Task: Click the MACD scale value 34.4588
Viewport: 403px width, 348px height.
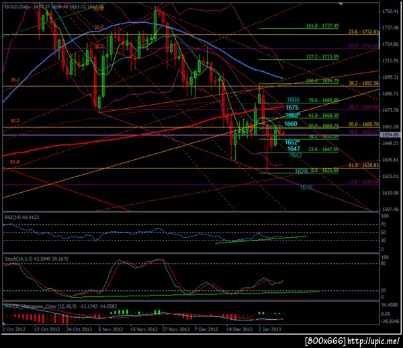Action: click(390, 305)
